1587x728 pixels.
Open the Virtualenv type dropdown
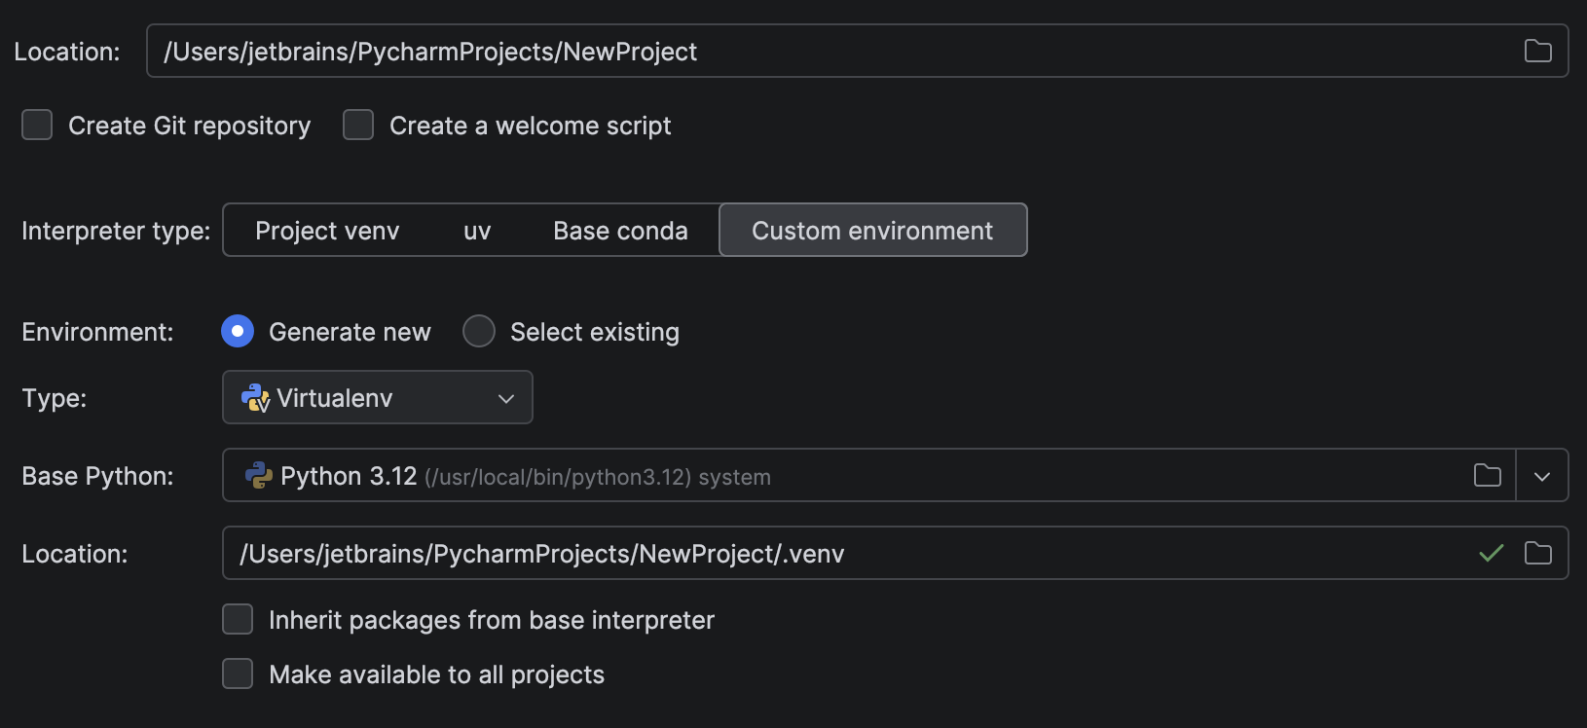378,397
